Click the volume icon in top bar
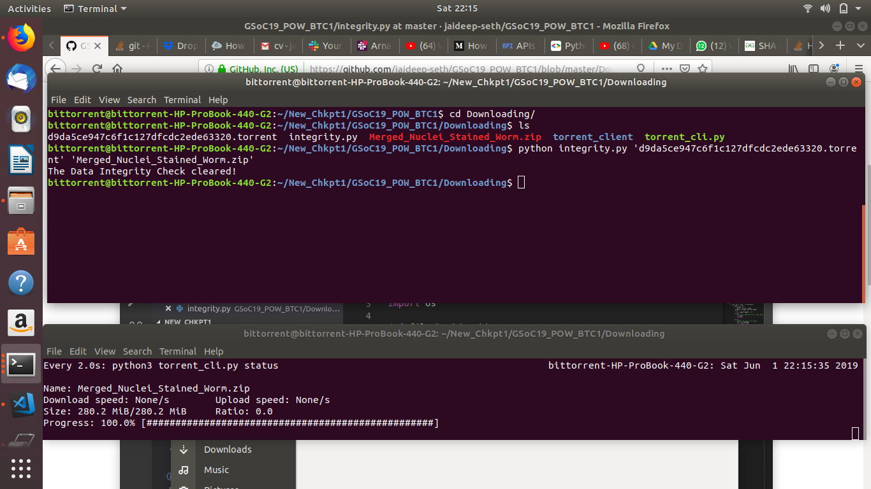This screenshot has height=489, width=871. (x=825, y=8)
